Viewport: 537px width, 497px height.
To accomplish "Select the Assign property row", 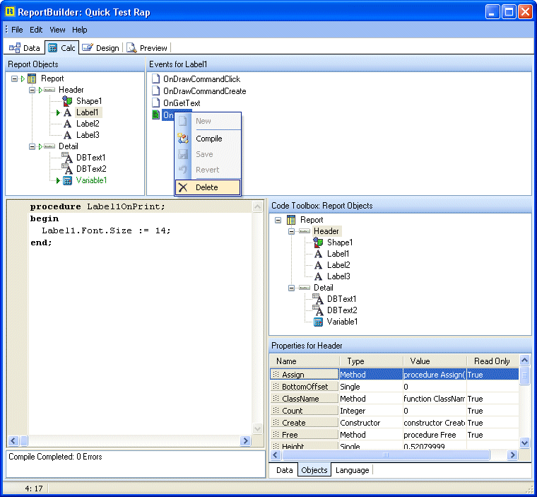I will point(394,374).
